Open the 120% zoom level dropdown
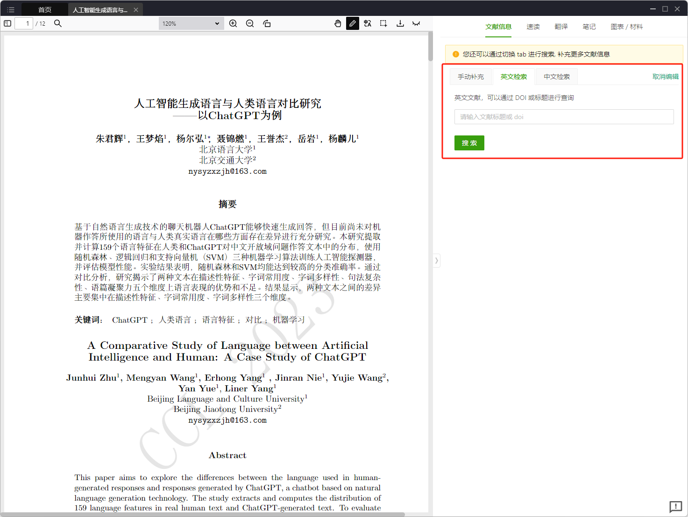 pos(191,23)
